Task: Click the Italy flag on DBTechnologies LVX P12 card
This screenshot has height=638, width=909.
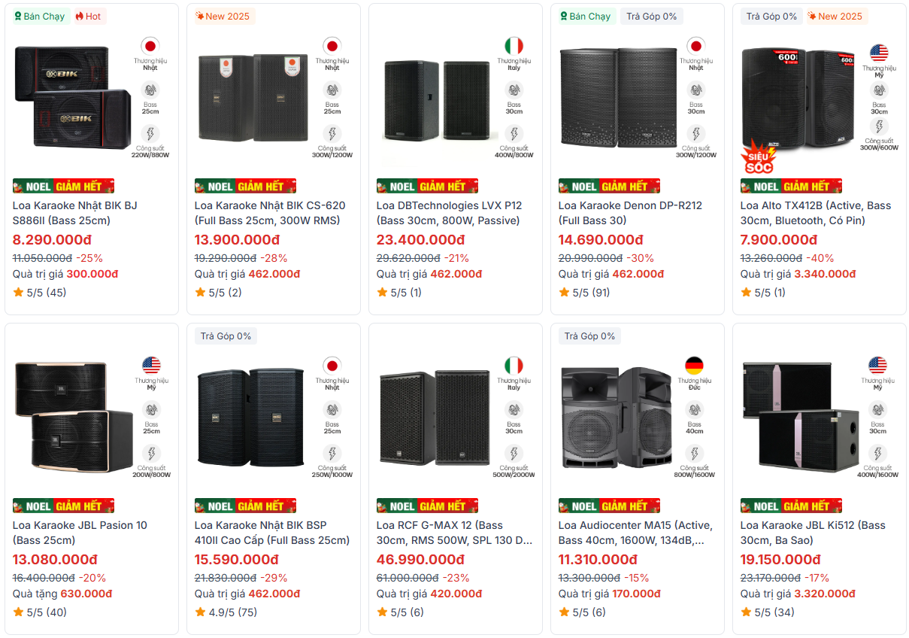Action: (514, 45)
